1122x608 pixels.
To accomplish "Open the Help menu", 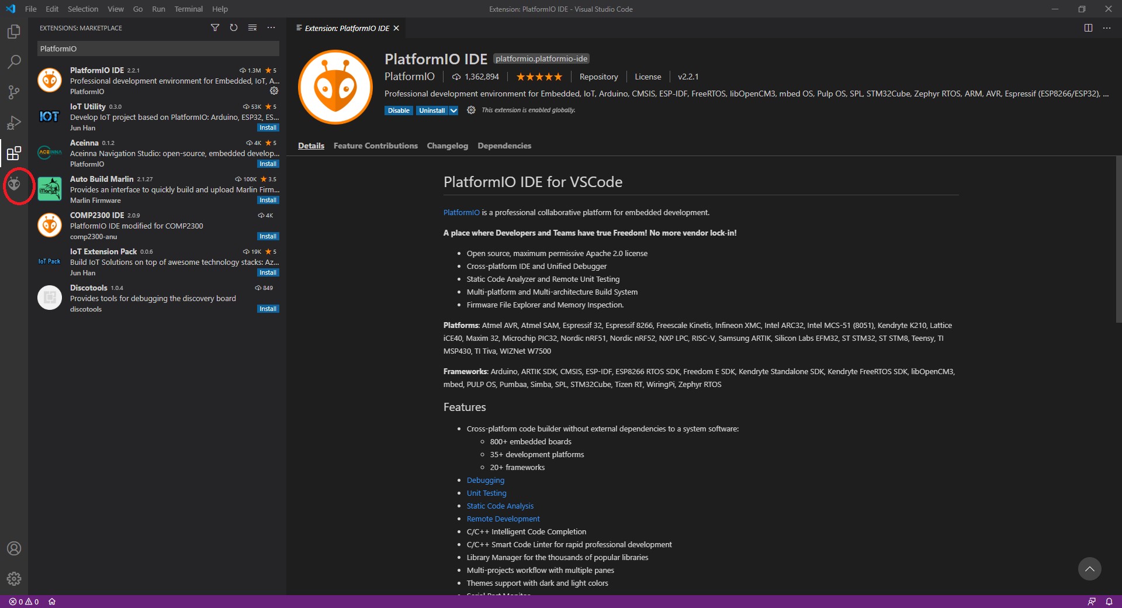I will click(220, 9).
